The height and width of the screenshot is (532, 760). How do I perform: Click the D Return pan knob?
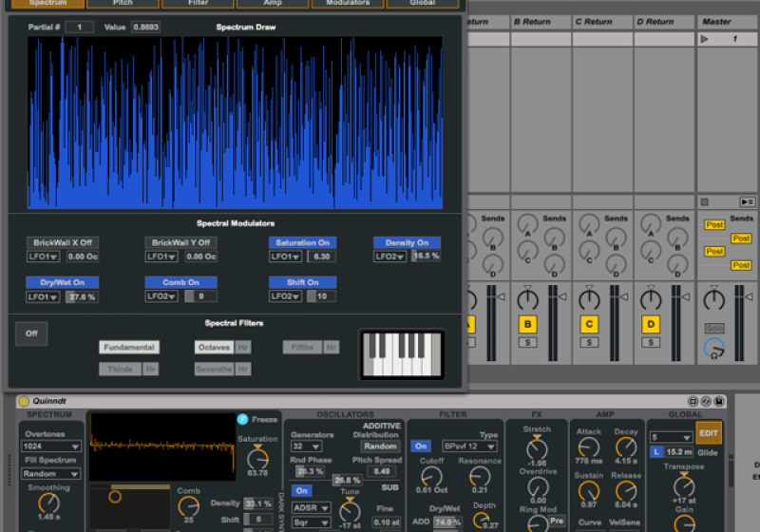click(650, 300)
